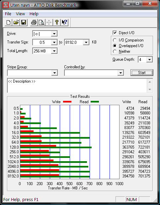Open Print Preview toolbar icon
This screenshot has width=160, height=205.
(x=41, y=22)
